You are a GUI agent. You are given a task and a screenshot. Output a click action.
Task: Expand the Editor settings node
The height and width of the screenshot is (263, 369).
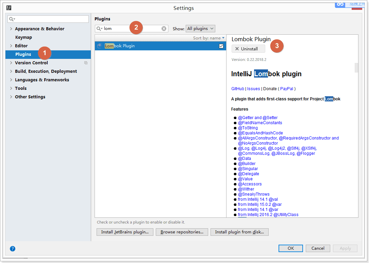[11, 46]
